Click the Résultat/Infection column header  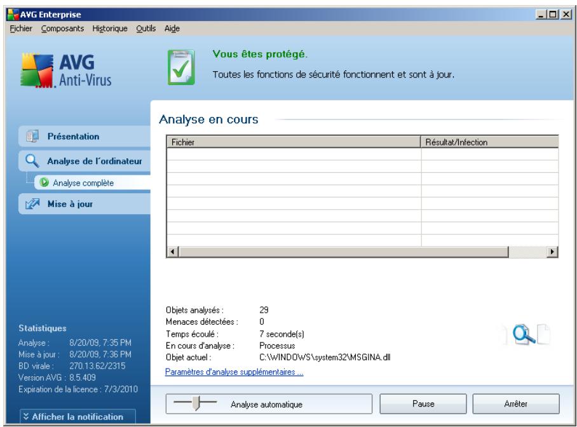pos(490,142)
